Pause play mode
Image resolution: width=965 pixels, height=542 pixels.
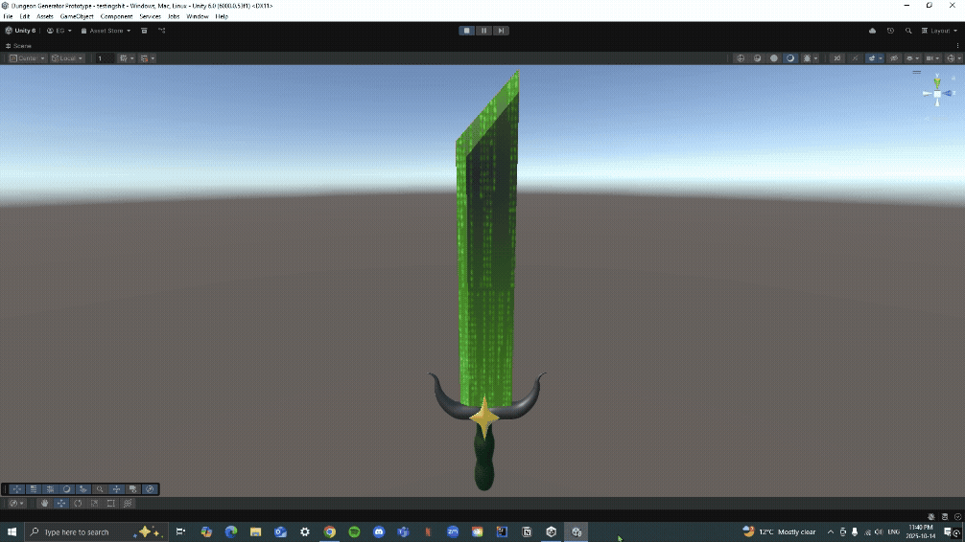pyautogui.click(x=483, y=31)
